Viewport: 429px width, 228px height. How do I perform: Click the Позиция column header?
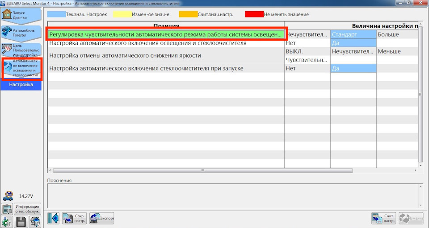(166, 26)
